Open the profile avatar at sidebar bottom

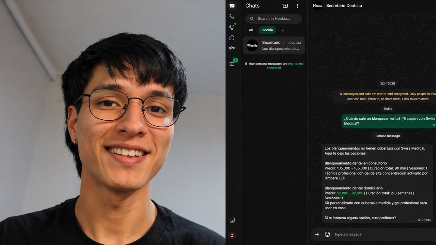coord(232,235)
